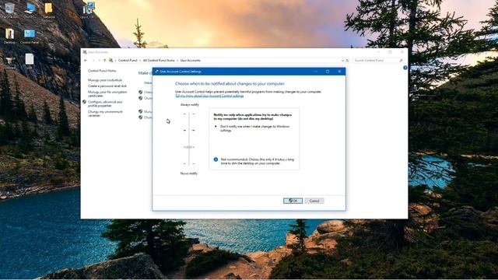Open the Control Panel Home link
Viewport: 498px width, 280px height.
click(102, 71)
